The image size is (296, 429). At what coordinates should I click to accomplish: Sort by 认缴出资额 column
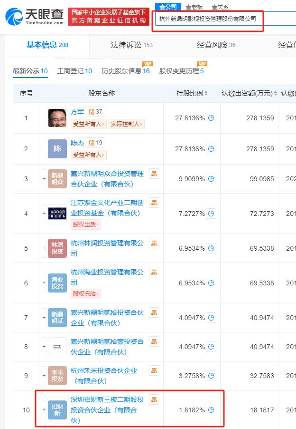(x=250, y=93)
